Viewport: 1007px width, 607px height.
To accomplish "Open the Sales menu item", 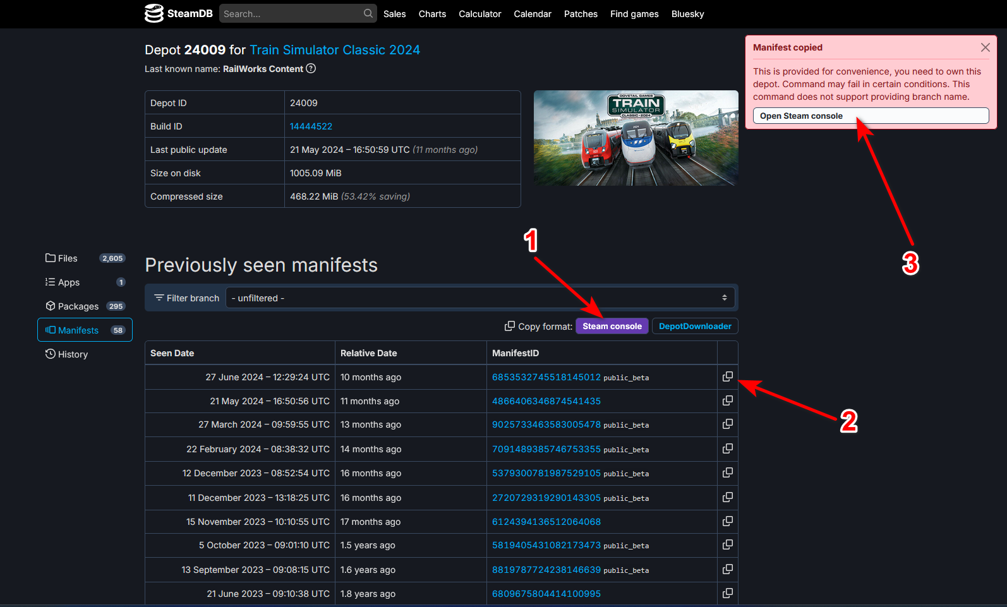I will click(x=394, y=14).
